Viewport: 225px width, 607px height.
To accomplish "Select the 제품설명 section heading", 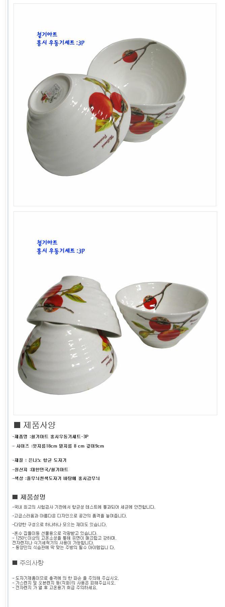I will pos(33,497).
